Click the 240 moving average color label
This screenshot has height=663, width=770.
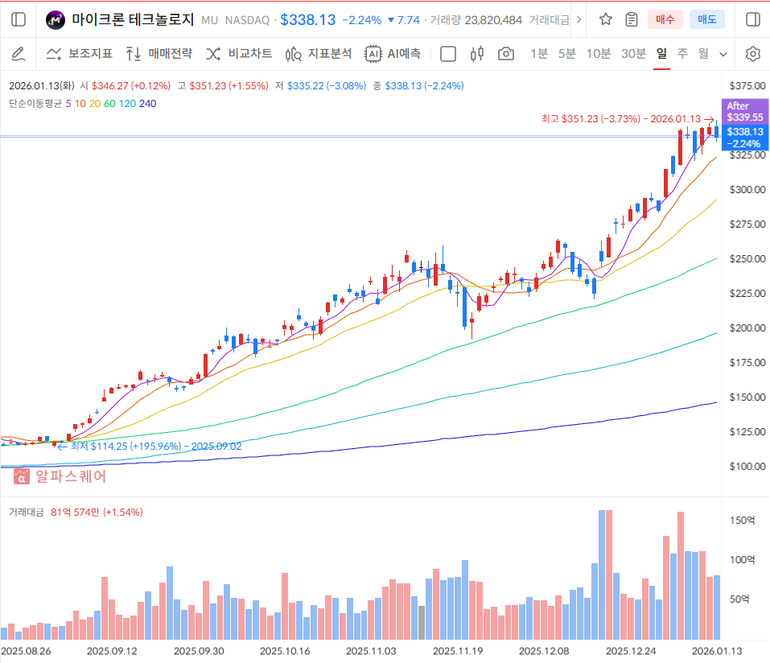coord(147,104)
